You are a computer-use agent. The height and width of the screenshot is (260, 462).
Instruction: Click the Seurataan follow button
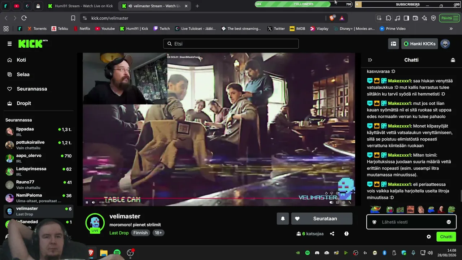[322, 218]
